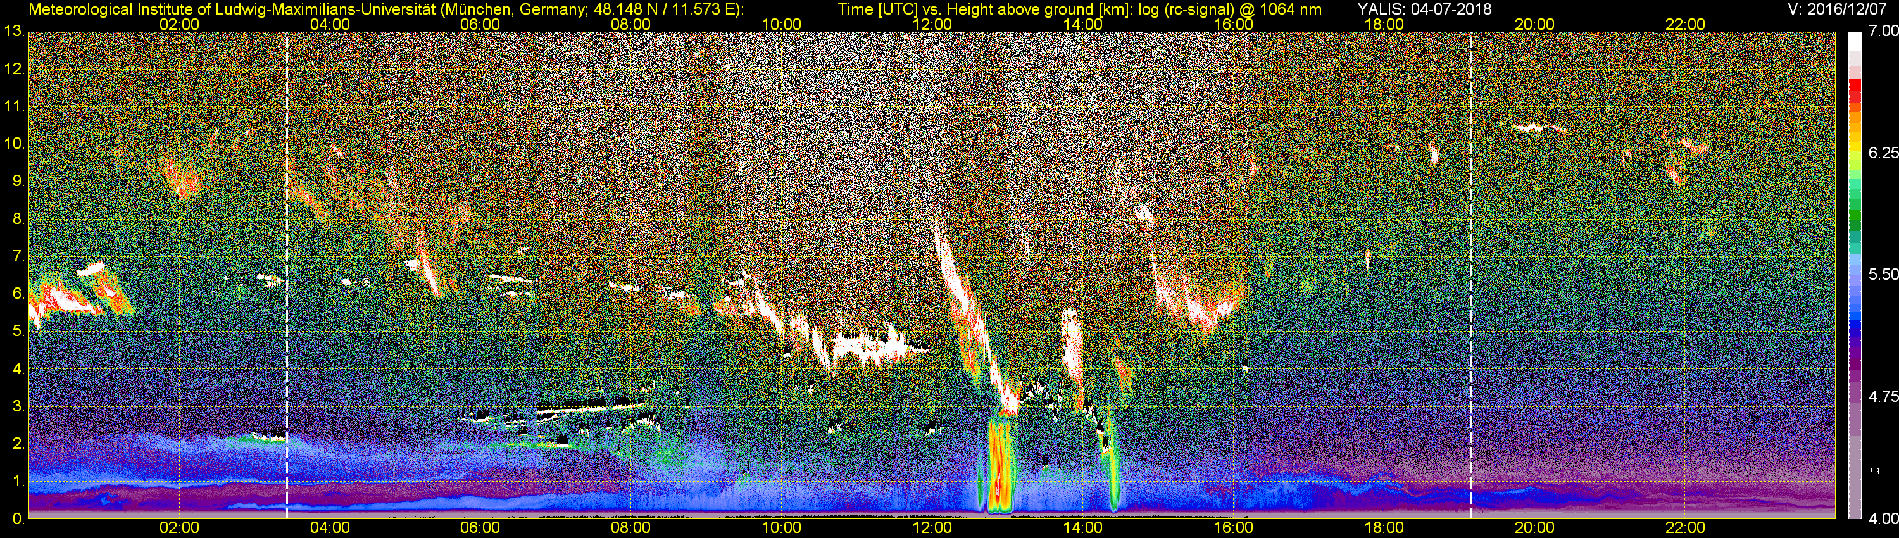The height and width of the screenshot is (538, 1899).
Task: Click "12:00" on the bottom time axis
Action: coord(932,529)
